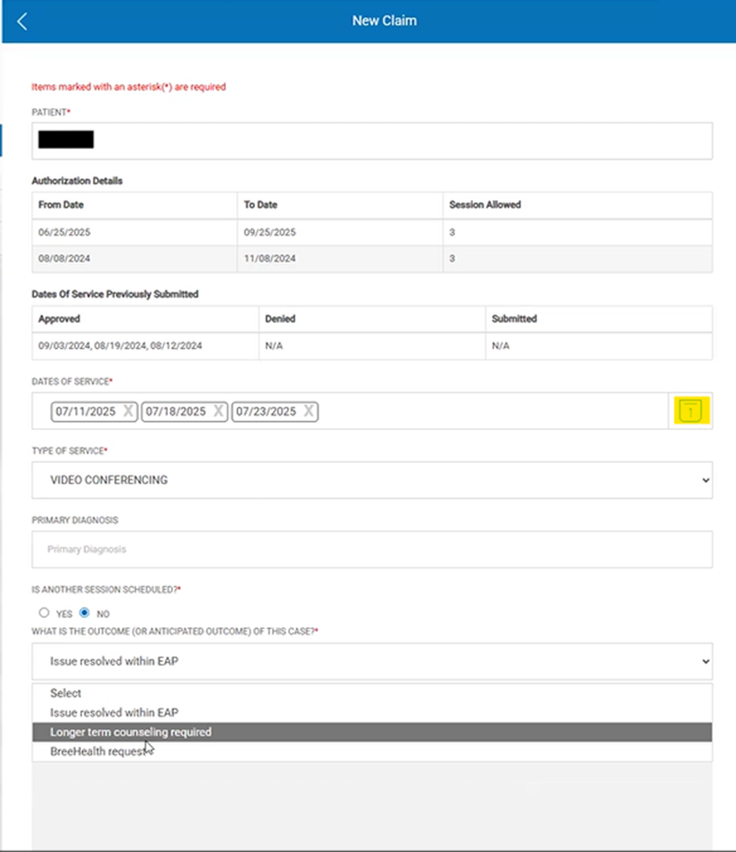Select YES for another session scheduled
This screenshot has height=852, width=736.
click(x=45, y=613)
